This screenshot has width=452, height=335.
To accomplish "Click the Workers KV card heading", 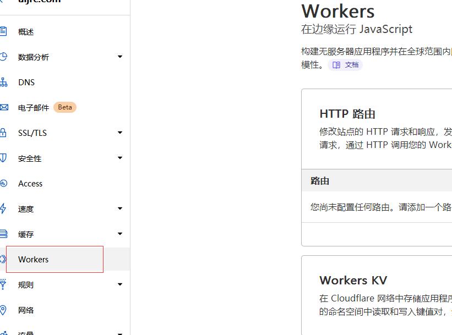I will click(353, 281).
